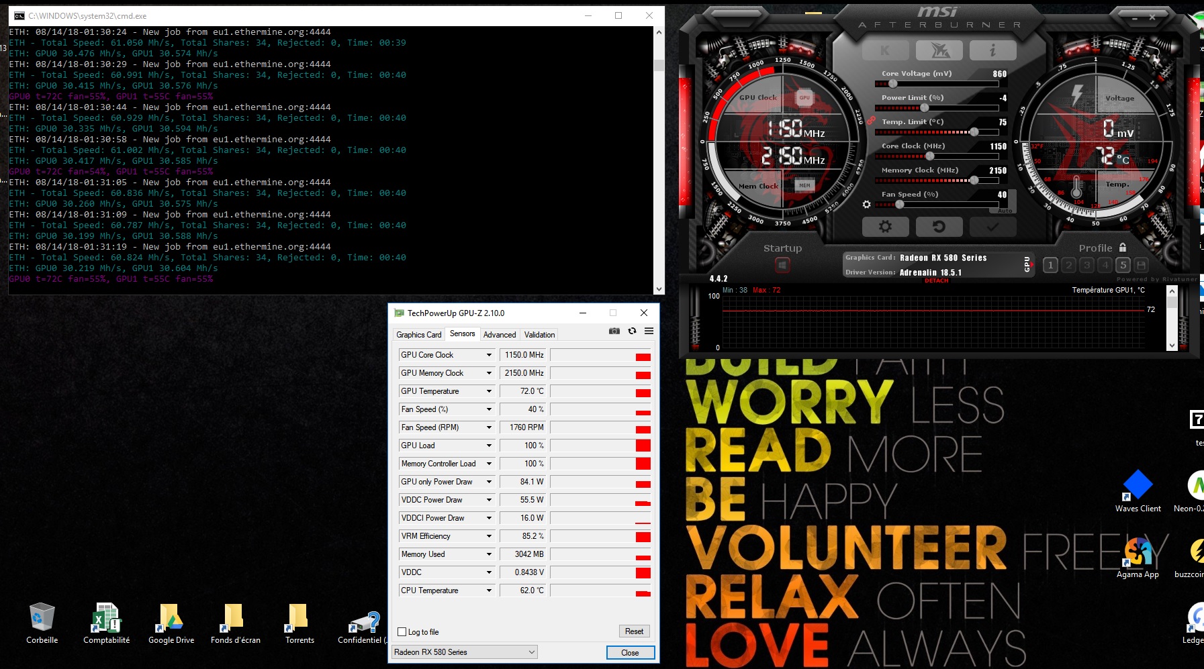Open the Radeon RX 580 Series card selector
Screen dimensions: 1204x669
tap(465, 652)
